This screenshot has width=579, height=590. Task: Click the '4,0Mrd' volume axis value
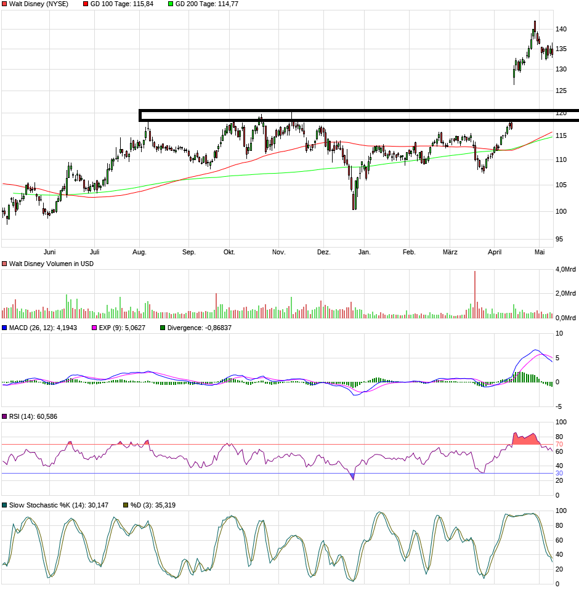(x=565, y=269)
